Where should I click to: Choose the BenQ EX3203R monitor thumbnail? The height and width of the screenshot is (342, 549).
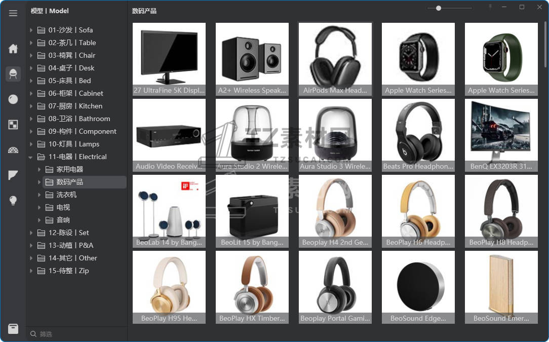point(501,135)
